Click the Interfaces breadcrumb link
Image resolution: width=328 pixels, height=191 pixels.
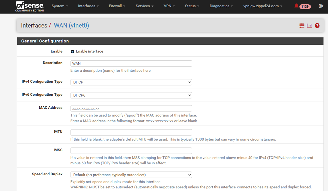[34, 26]
